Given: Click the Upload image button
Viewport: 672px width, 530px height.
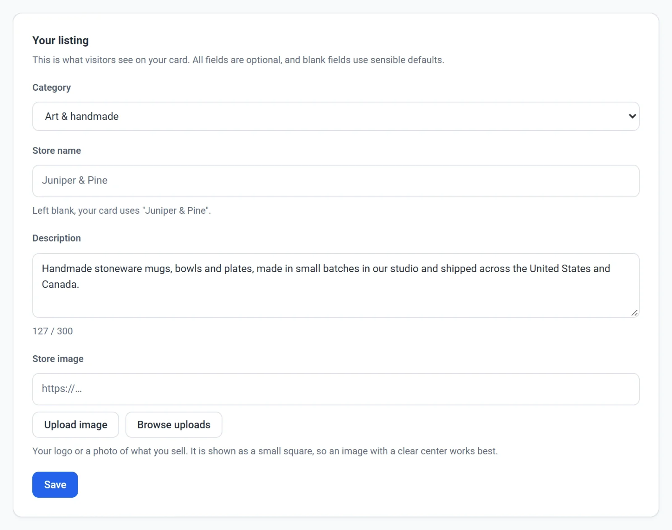Looking at the screenshot, I should click(76, 425).
